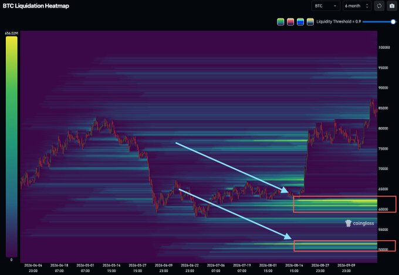Click the 100000 price axis label
This screenshot has width=399, height=275.
pos(384,48)
